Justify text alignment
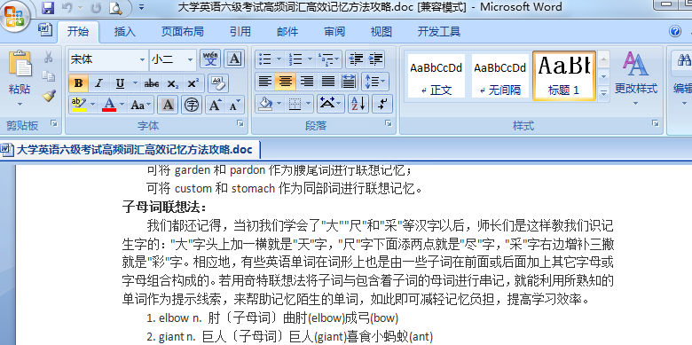The width and height of the screenshot is (692, 345). click(327, 82)
